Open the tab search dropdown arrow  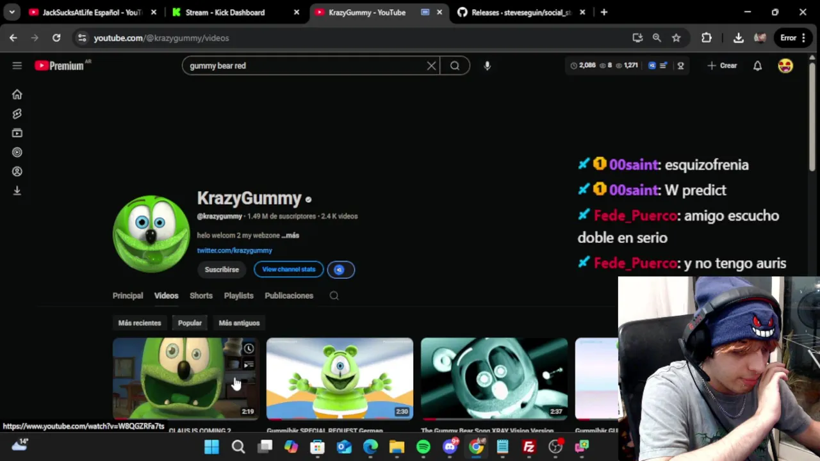point(12,12)
